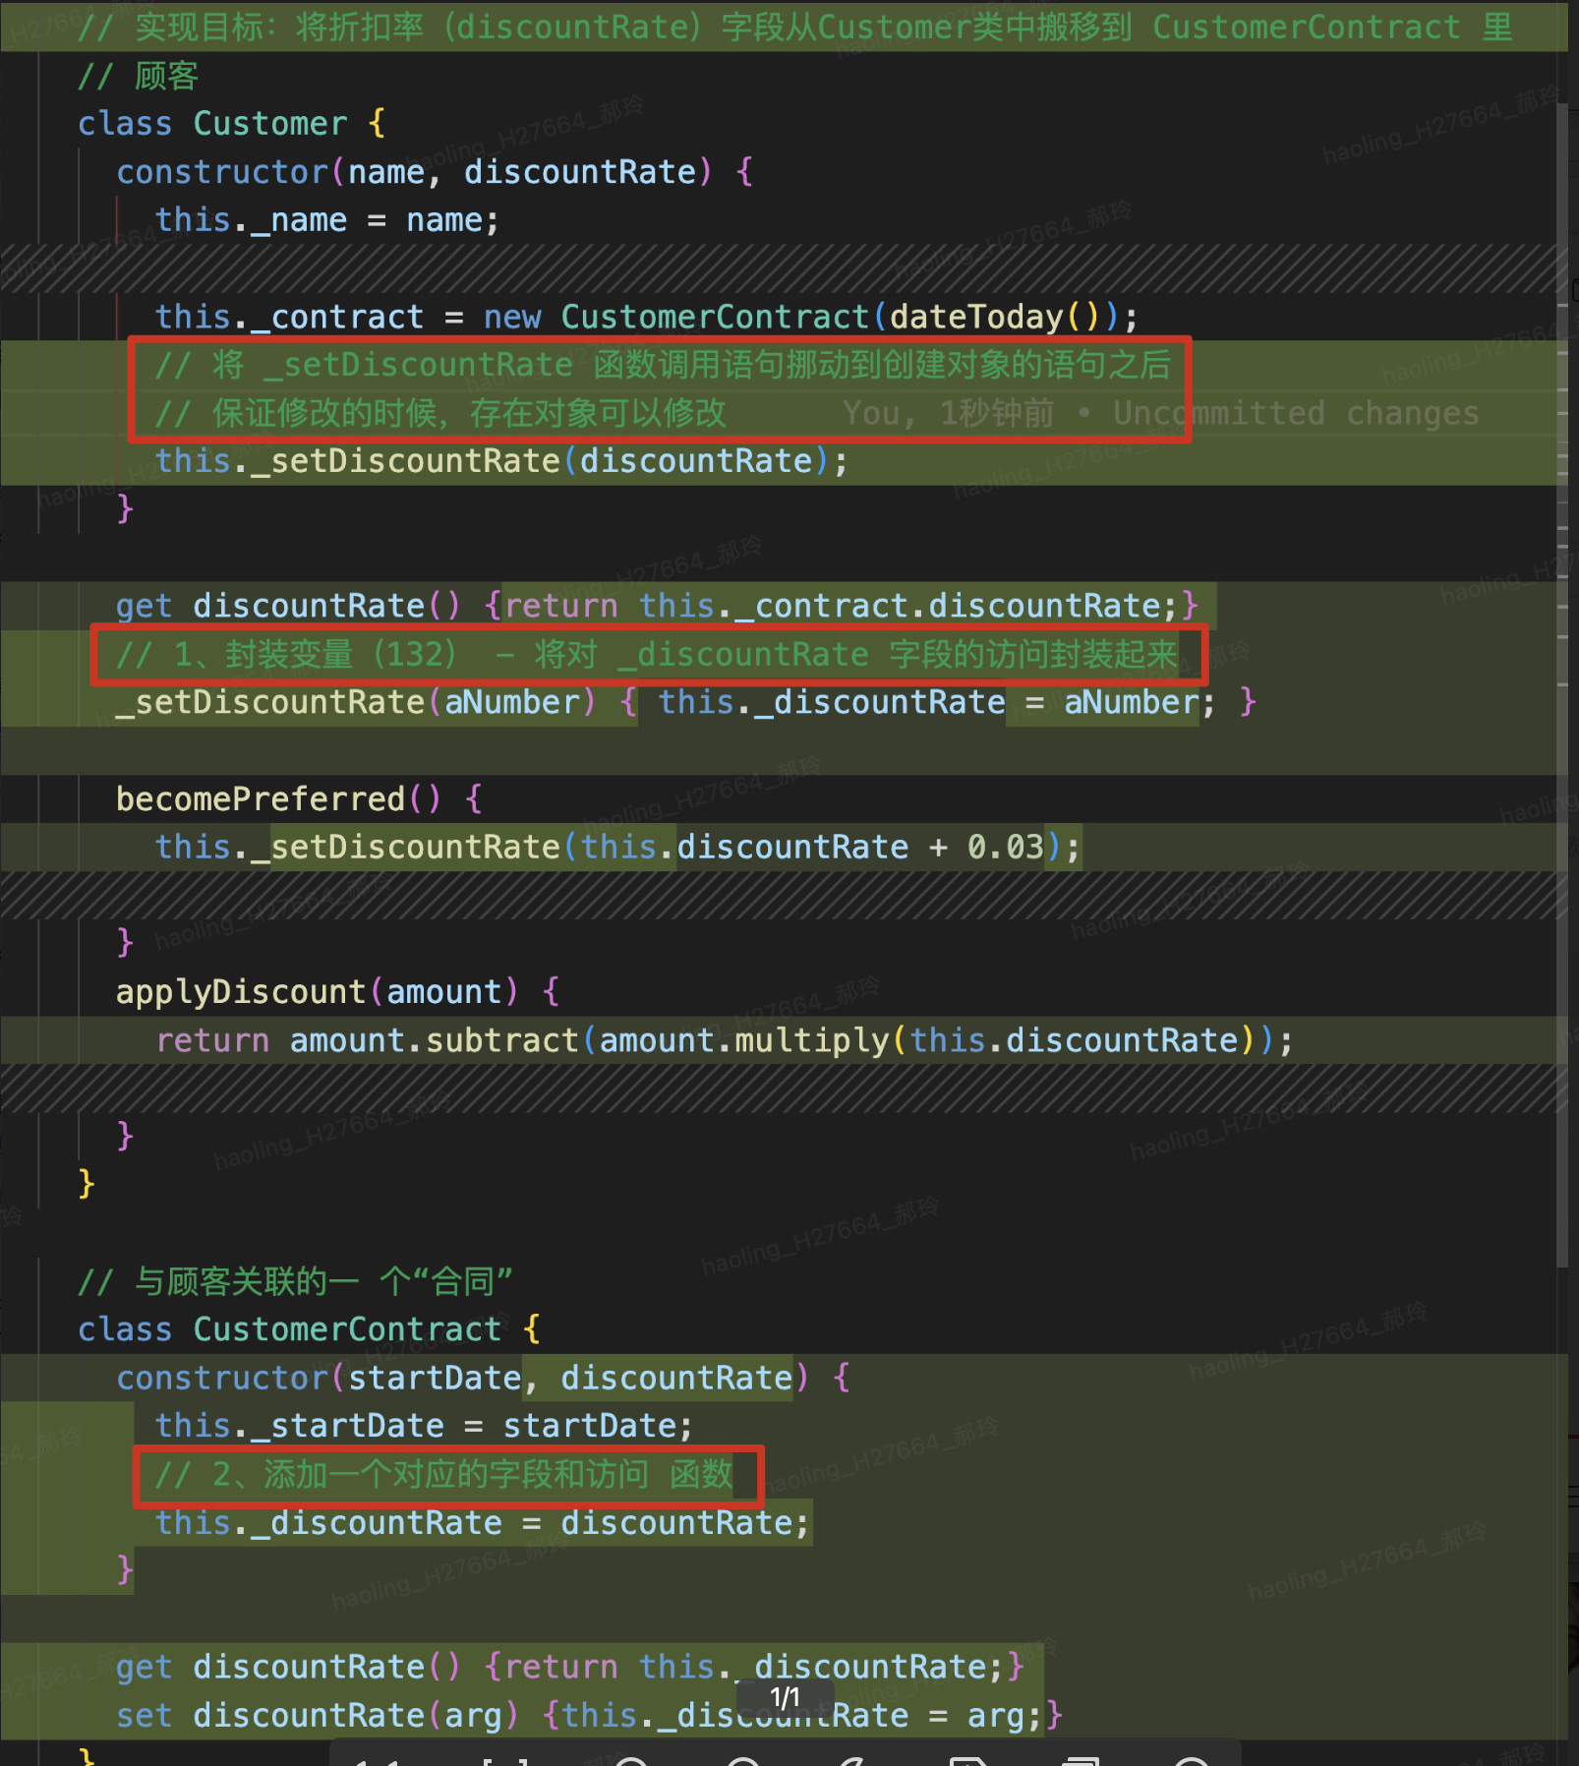Click the 'class Customer {' declaration
The image size is (1579, 1766).
point(232,124)
